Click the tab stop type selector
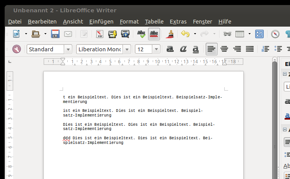 click(x=10, y=62)
